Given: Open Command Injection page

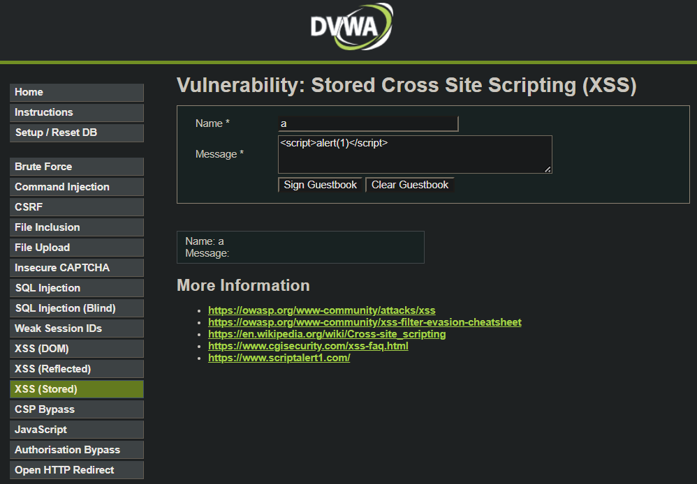Looking at the screenshot, I should (76, 187).
